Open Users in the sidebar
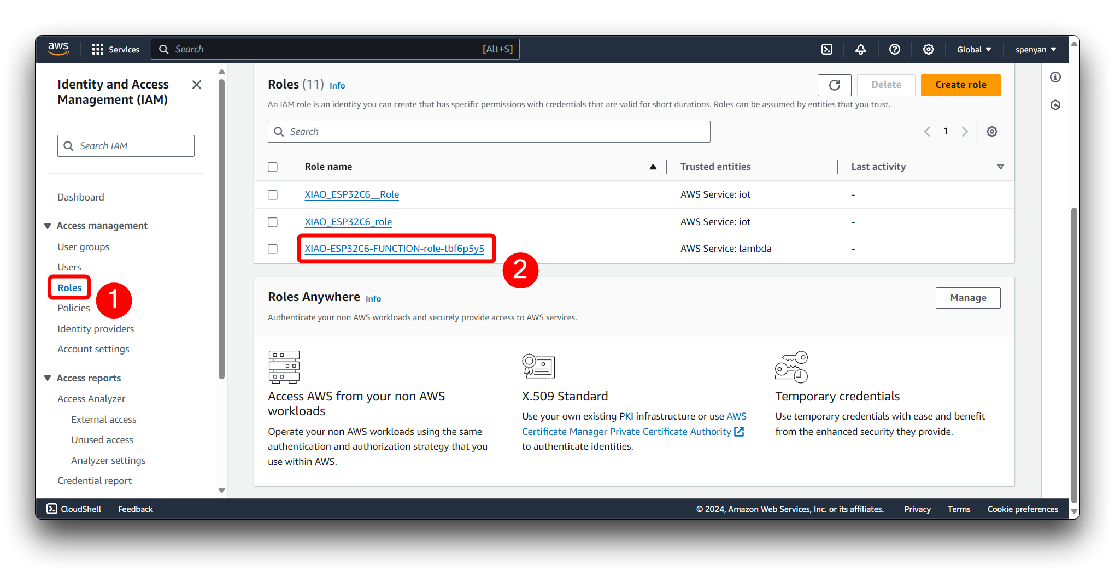 69,267
